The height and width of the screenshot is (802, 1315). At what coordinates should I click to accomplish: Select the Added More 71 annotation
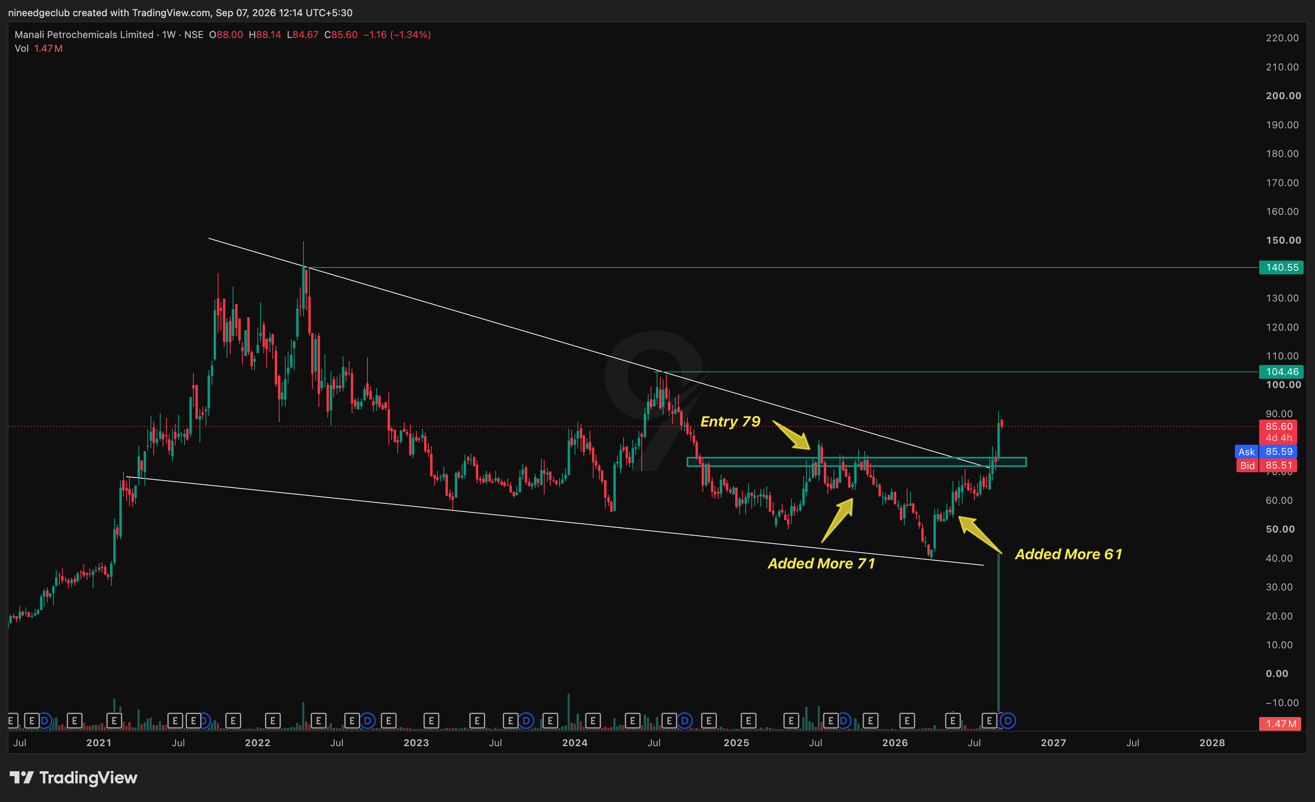coord(821,564)
